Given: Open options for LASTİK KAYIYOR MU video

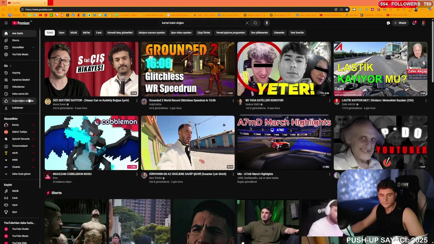Looking at the screenshot, I should pos(426,101).
